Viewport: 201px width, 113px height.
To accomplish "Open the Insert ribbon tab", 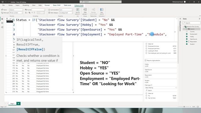I will tap(18, 5).
